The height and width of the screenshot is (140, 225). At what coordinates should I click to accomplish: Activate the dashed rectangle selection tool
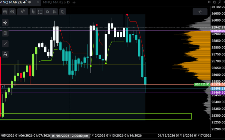tap(40, 12)
